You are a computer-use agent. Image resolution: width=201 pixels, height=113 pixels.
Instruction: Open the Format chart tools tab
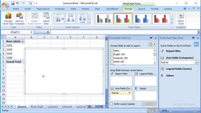point(155,9)
